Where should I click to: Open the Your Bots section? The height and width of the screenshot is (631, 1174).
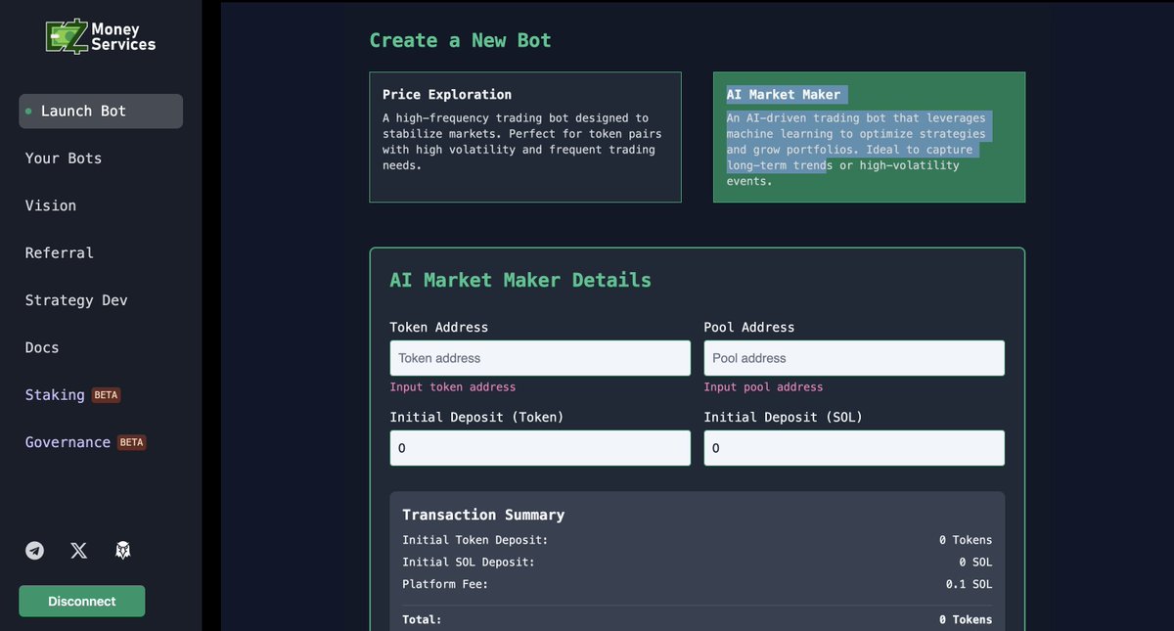click(62, 158)
